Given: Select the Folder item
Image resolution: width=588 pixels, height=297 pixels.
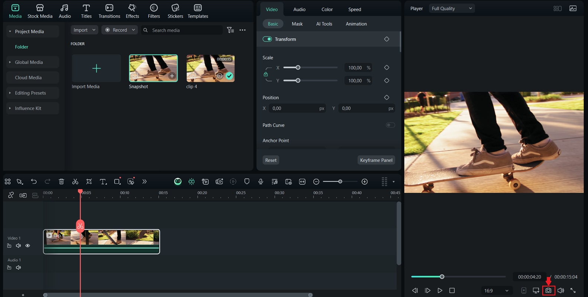Looking at the screenshot, I should (x=22, y=47).
